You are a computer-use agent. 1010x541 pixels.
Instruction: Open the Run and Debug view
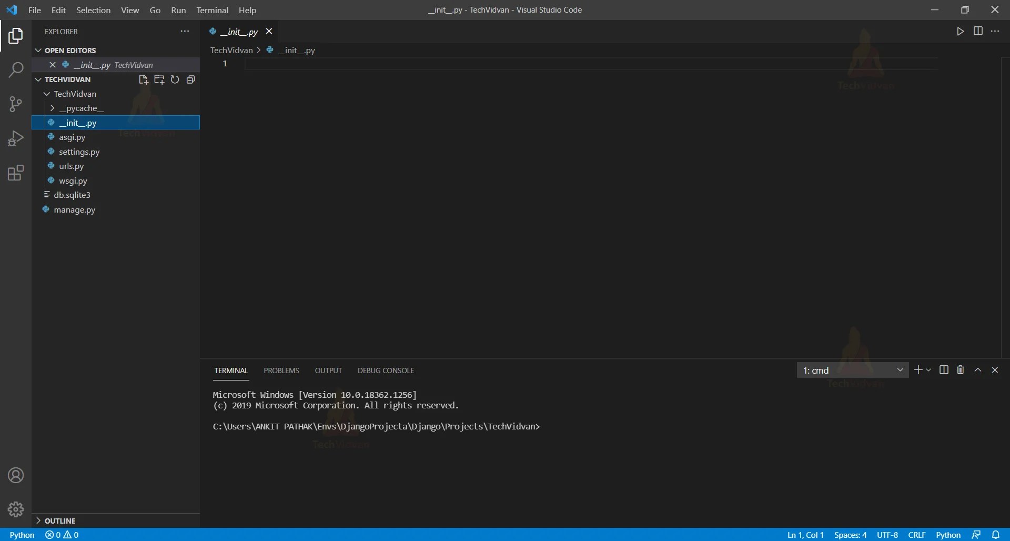16,138
